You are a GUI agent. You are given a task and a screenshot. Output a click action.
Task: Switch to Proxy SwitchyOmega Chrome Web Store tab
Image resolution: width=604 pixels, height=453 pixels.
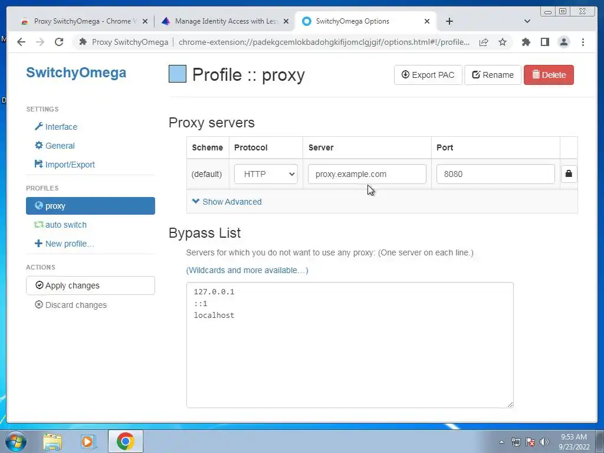[x=78, y=21]
